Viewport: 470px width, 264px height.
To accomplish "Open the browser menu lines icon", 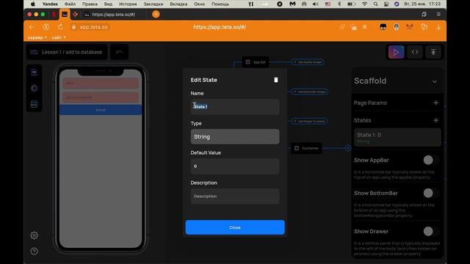I will (x=438, y=15).
